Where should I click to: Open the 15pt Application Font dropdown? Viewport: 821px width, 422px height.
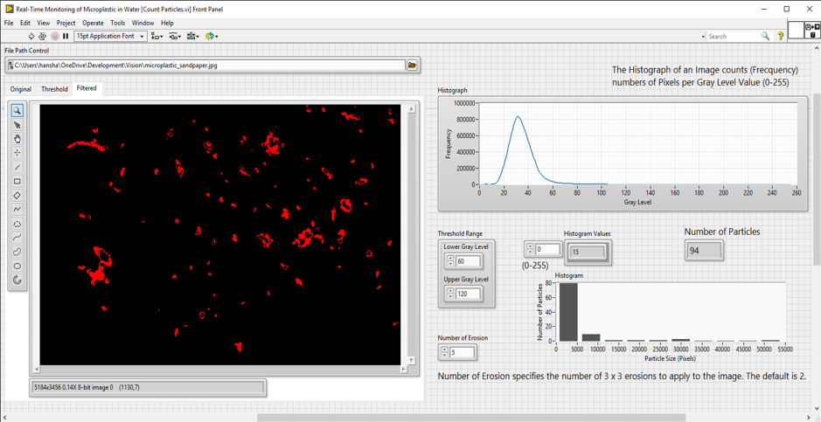[111, 36]
